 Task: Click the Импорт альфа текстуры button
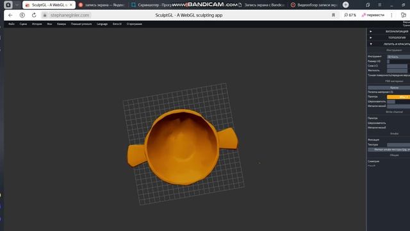point(389,150)
